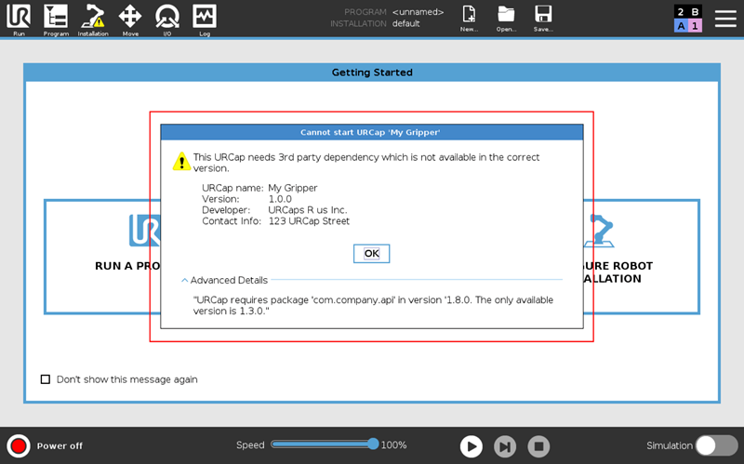Open the Program tab icon
This screenshot has height=464, width=744.
56,18
